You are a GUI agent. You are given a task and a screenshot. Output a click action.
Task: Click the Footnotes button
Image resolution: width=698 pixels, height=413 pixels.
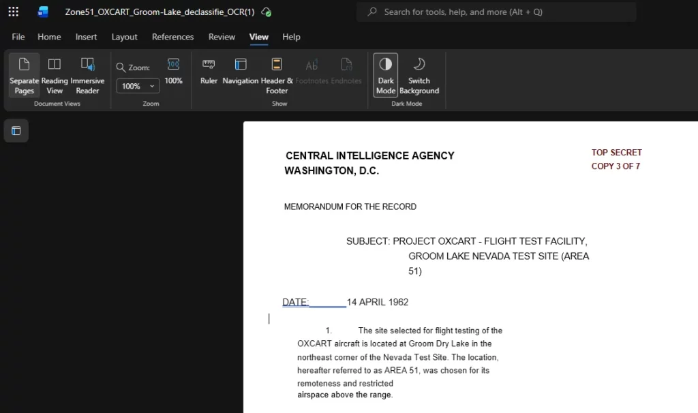pyautogui.click(x=312, y=71)
